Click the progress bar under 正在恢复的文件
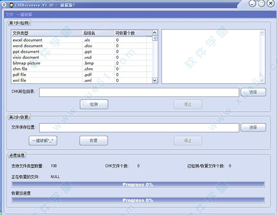 pyautogui.click(x=138, y=184)
